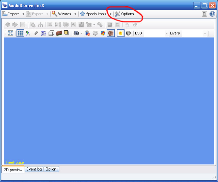This screenshot has height=182, width=218.
Task: Click the zoom-to-fit arrows icon
Action: click(10, 33)
